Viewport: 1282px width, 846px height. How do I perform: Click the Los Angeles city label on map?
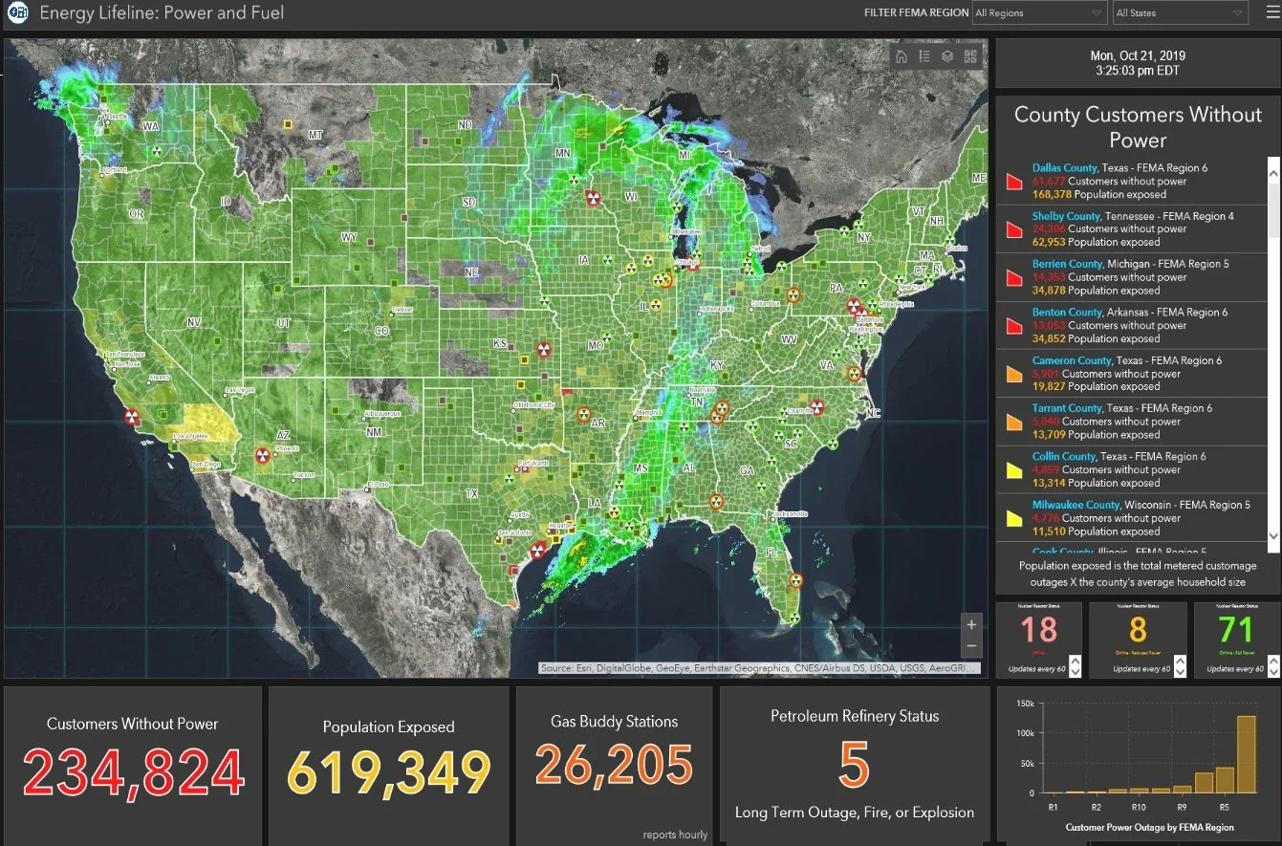(188, 436)
